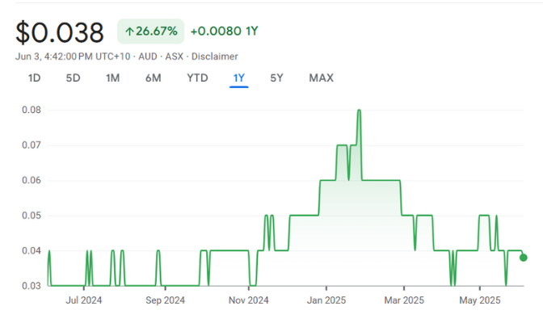The width and height of the screenshot is (543, 323).
Task: Click the 0.03 y-axis label
Action: coord(32,286)
